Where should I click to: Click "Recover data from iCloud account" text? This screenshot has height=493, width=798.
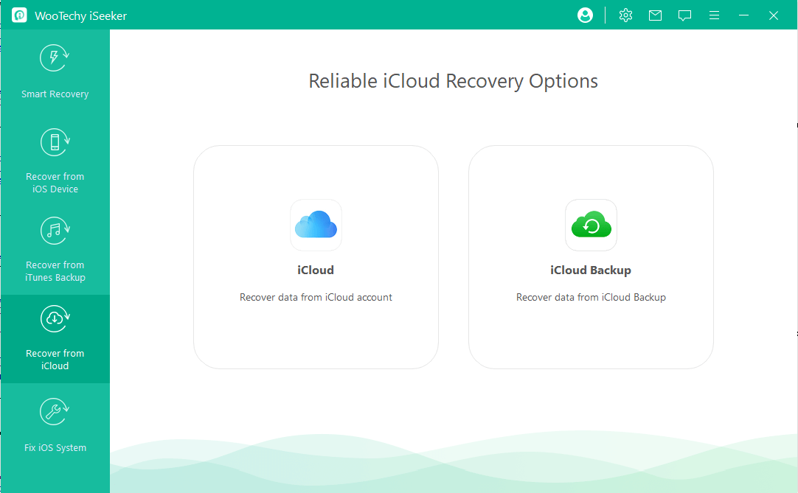tap(316, 298)
